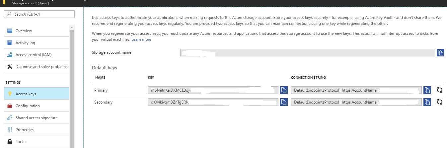Click the CONNECTION STRING column header

point(308,78)
